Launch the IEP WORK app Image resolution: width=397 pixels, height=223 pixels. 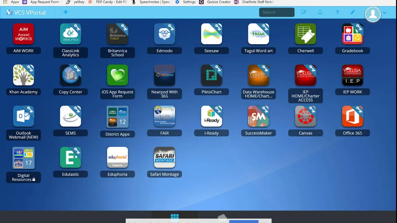tap(353, 75)
